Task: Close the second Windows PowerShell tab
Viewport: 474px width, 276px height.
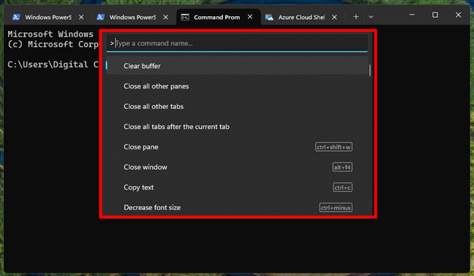Action: point(165,18)
